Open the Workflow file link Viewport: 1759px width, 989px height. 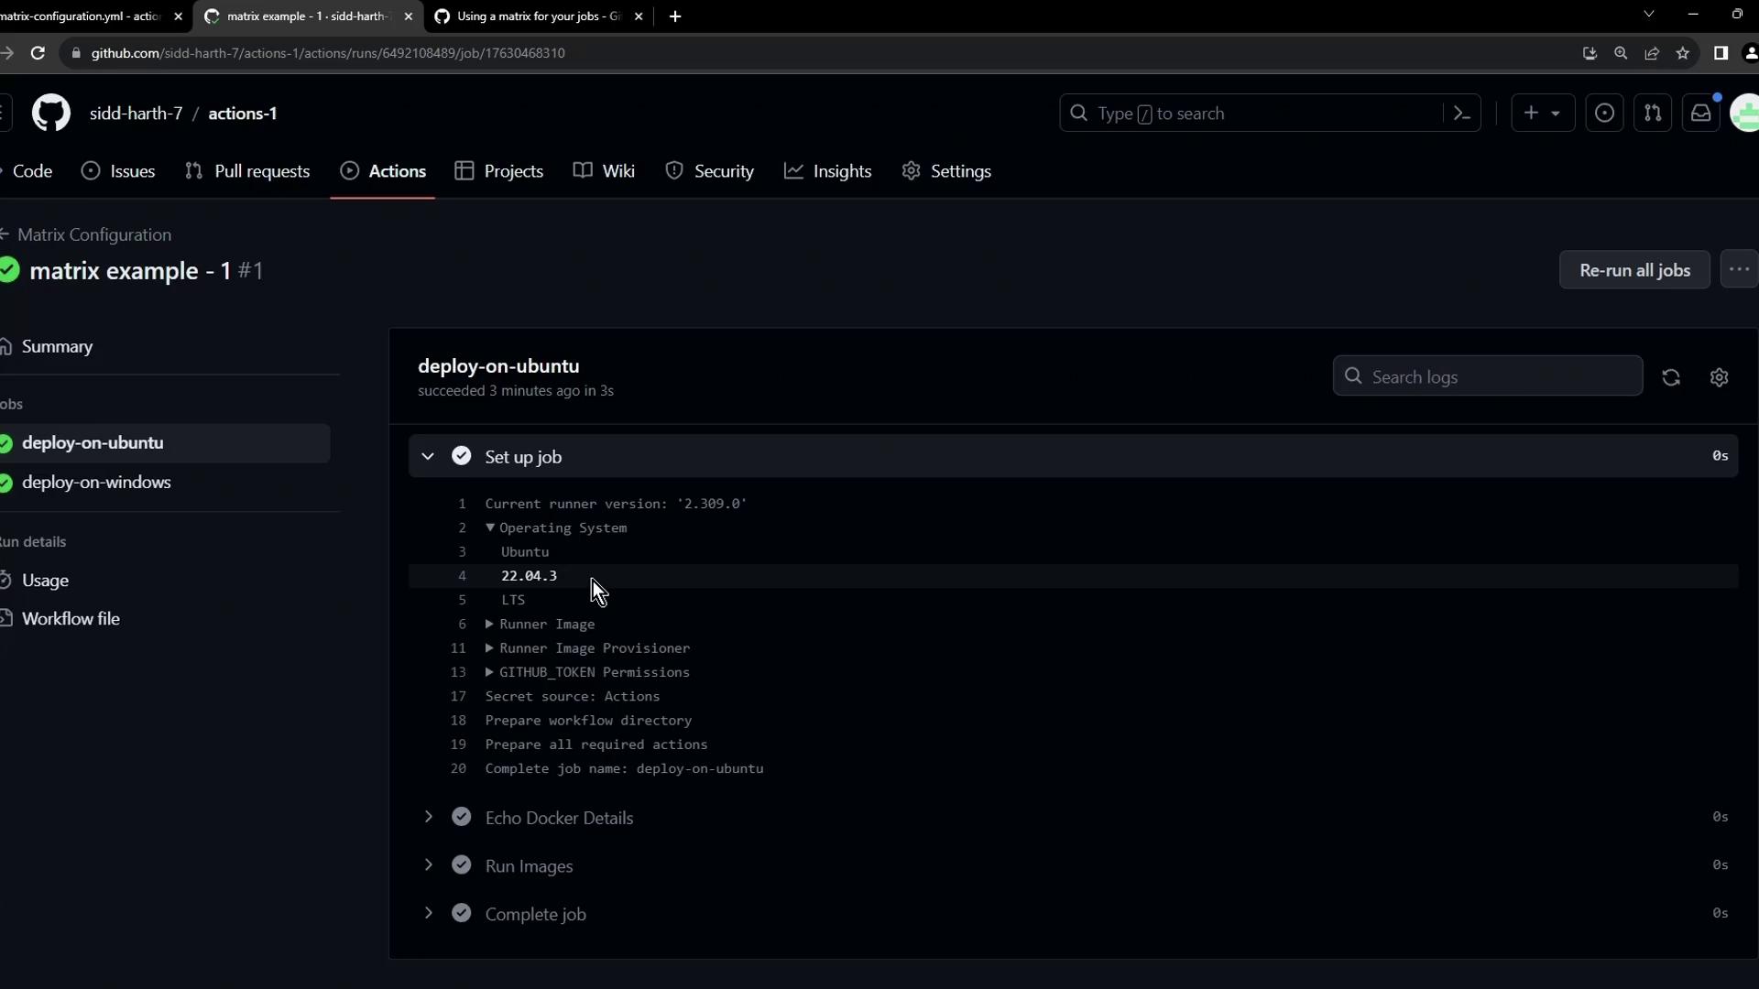[71, 619]
